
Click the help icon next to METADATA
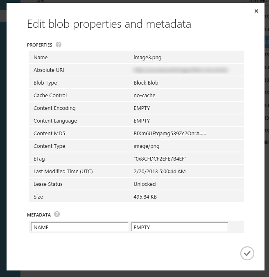57,214
